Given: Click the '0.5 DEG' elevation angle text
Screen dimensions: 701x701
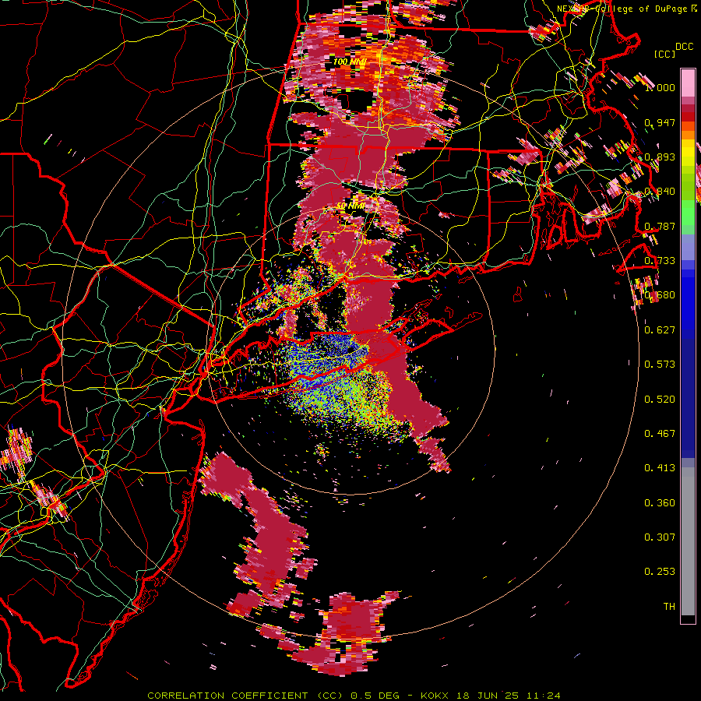Looking at the screenshot, I should tap(375, 696).
